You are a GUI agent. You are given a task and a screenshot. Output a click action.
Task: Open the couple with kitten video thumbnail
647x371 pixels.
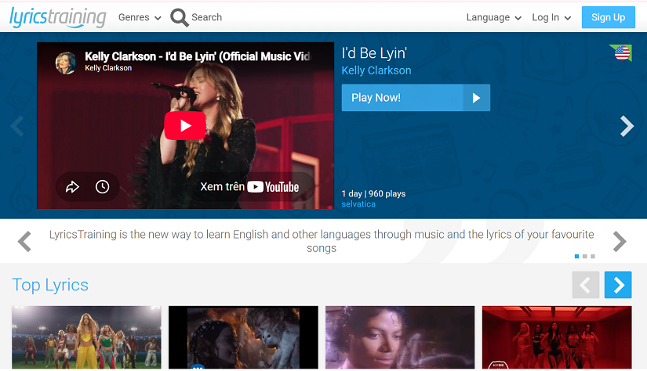[243, 337]
